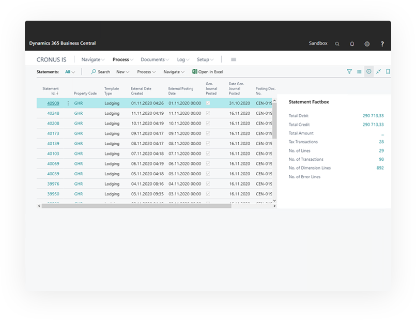Image resolution: width=416 pixels, height=320 pixels.
Task: Sort by Statement Id column header
Action: pos(51,91)
